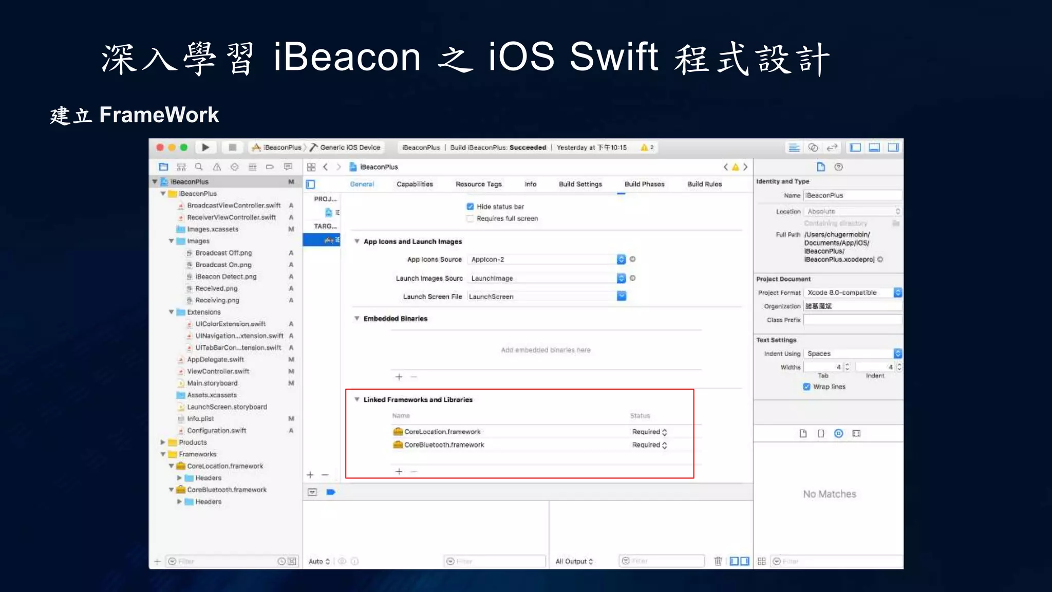Click the Class Prefix input field
The image size is (1052, 592).
(852, 320)
